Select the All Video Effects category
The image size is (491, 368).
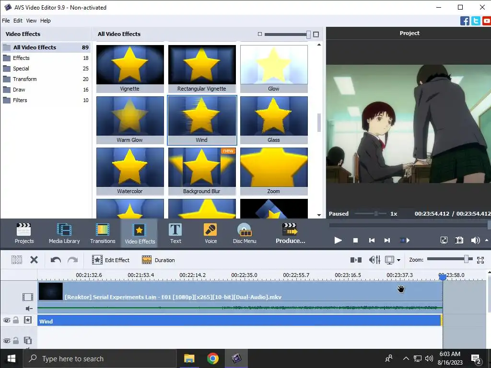[x=46, y=47]
